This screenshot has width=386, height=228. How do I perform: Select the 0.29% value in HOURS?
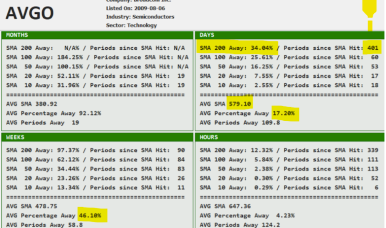263,188
